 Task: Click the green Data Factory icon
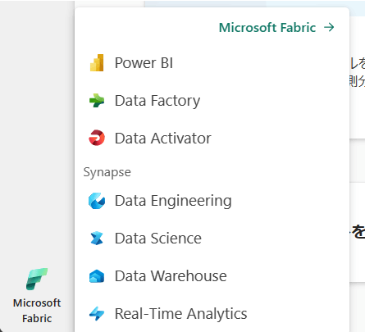pos(97,100)
